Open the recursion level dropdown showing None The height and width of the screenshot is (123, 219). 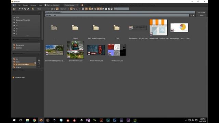(x=43, y=9)
